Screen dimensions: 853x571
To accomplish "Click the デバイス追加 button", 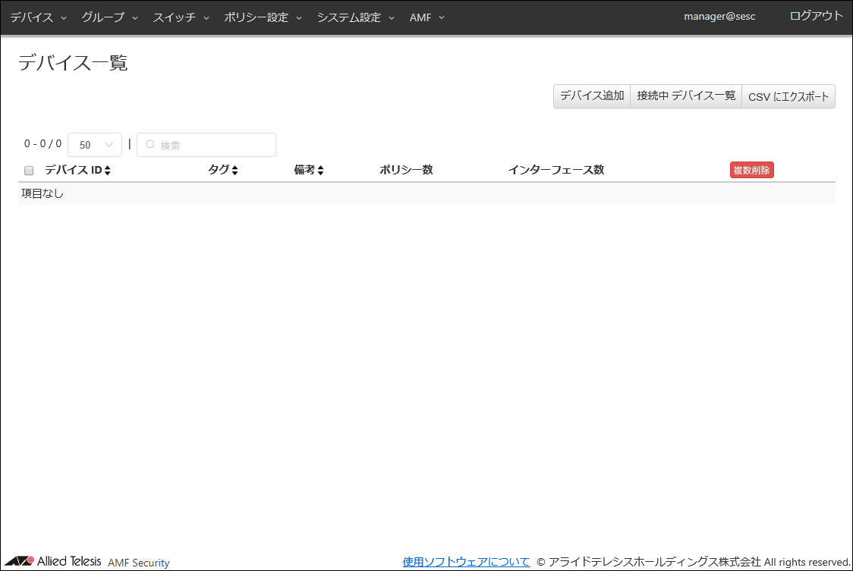I will [x=592, y=96].
